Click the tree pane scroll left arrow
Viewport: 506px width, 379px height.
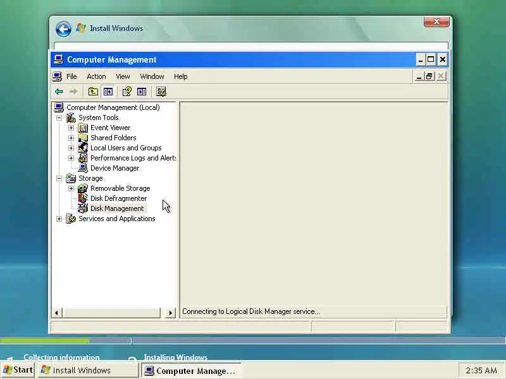[x=57, y=313]
